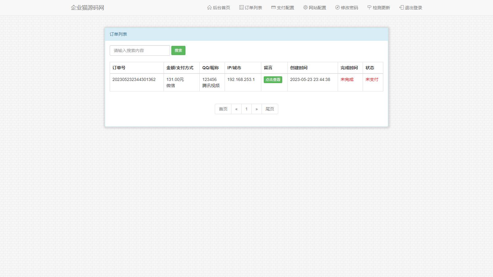Click the list icon beside 订单列表
This screenshot has height=277, width=493.
click(241, 7)
